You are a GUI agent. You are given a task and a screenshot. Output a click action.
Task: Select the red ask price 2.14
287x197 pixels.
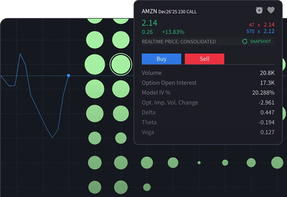pos(269,25)
